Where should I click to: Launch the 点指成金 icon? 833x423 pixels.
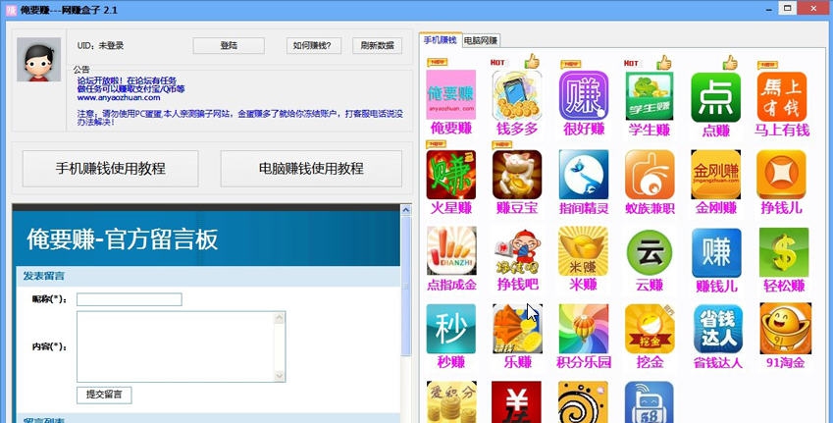[x=451, y=251]
